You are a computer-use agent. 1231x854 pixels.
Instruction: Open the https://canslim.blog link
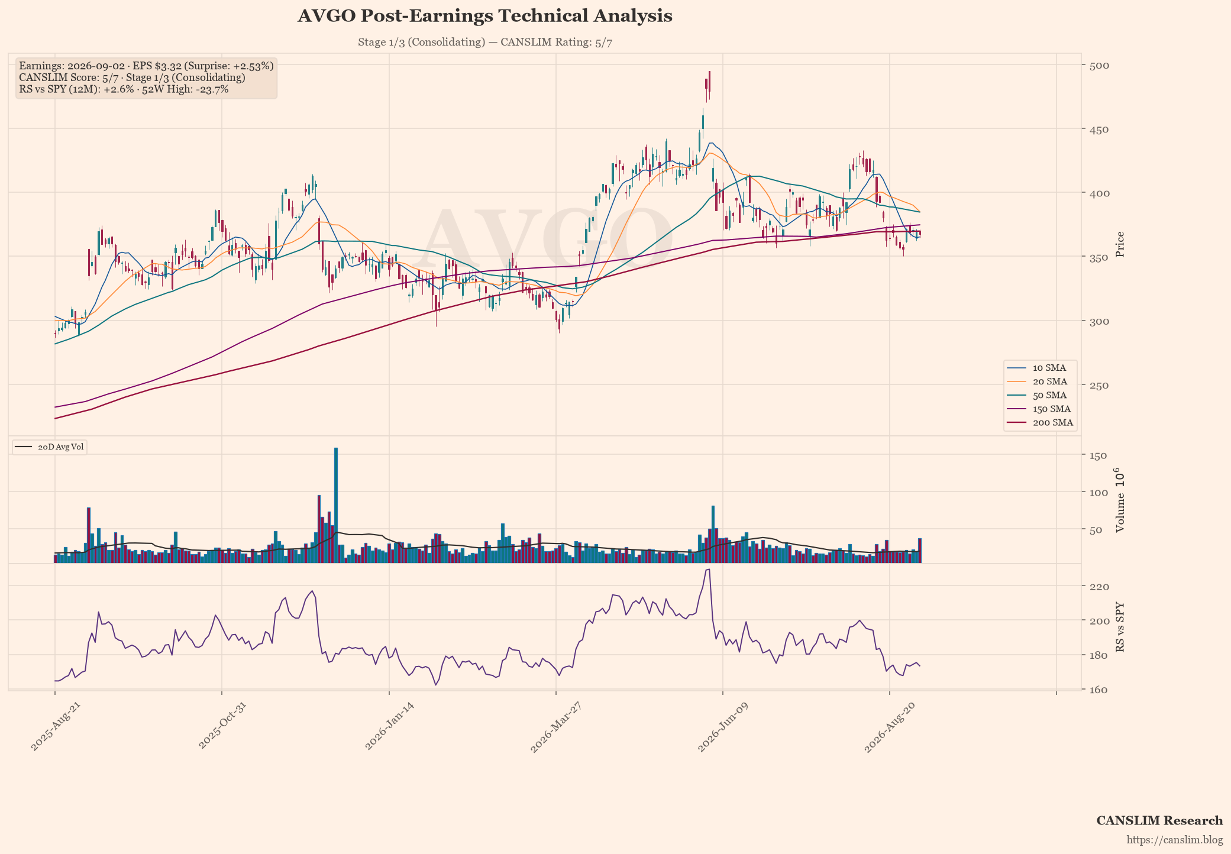tap(1175, 840)
